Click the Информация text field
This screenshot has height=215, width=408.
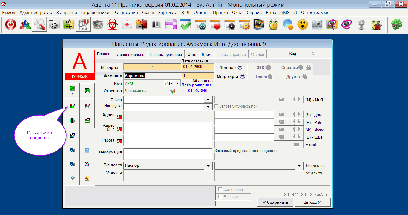[168, 154]
